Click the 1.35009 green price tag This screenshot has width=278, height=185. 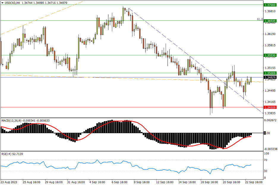(x=270, y=73)
